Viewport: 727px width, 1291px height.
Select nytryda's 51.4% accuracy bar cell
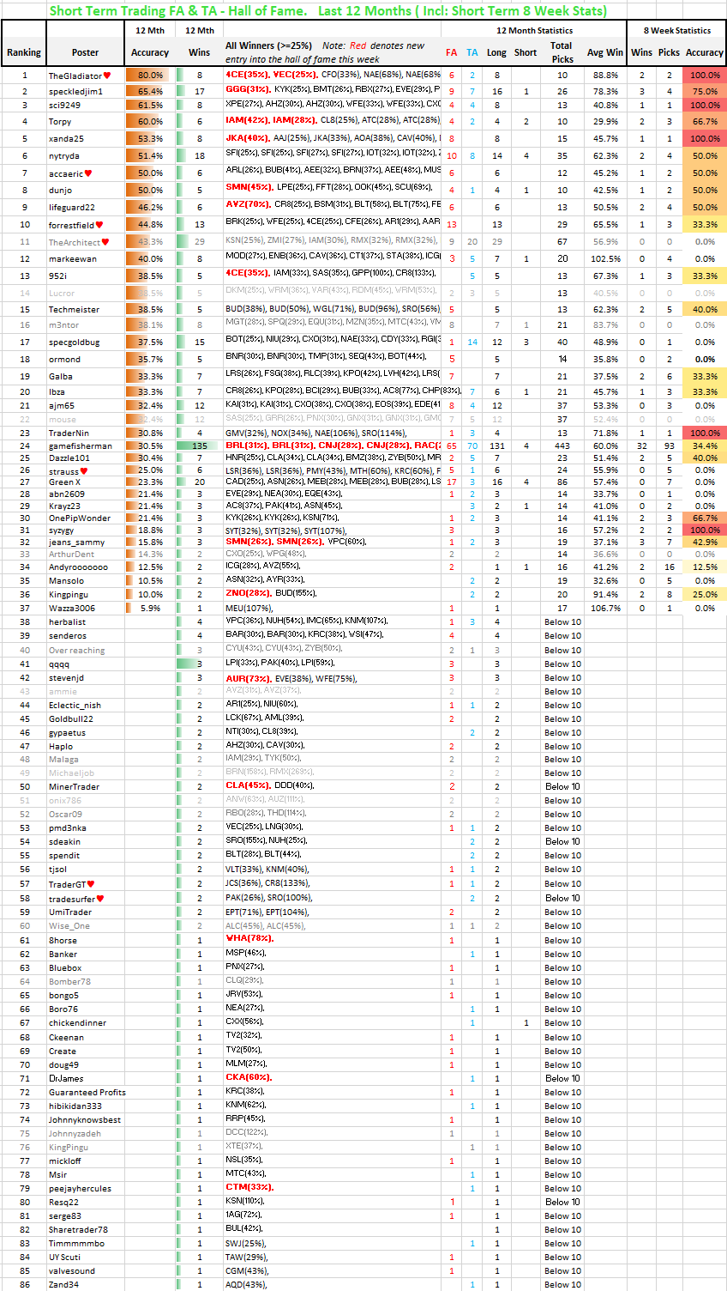click(x=150, y=155)
